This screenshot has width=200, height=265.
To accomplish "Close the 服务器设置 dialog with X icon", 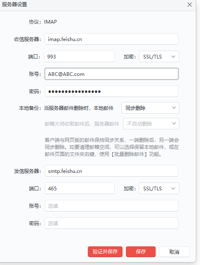I will 190,5.
